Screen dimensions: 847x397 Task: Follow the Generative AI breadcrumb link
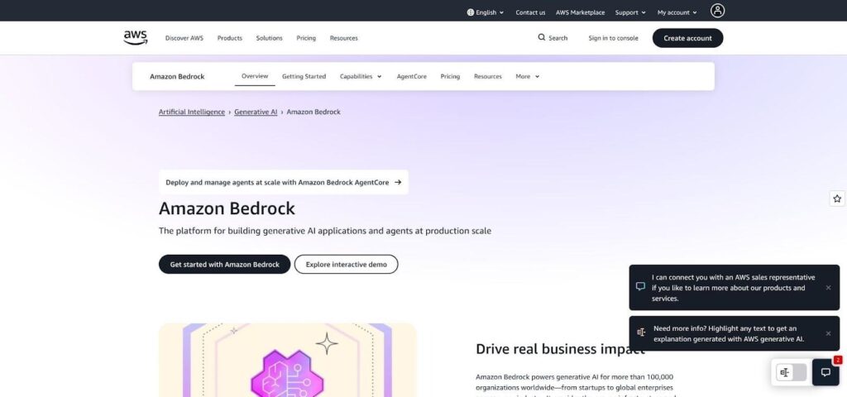[256, 112]
